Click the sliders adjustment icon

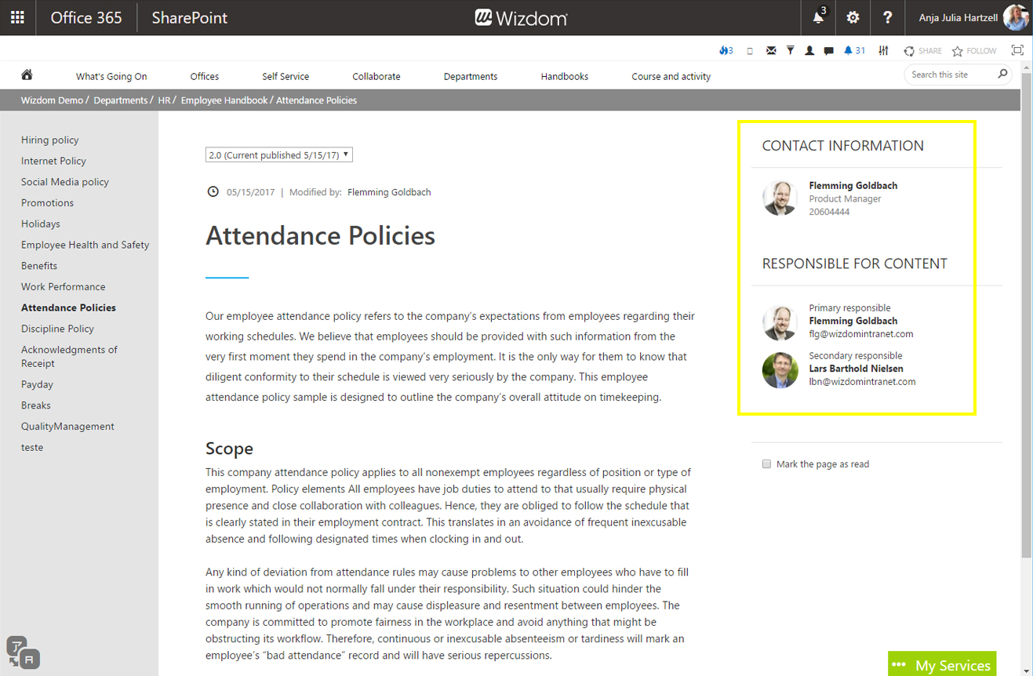[x=884, y=51]
